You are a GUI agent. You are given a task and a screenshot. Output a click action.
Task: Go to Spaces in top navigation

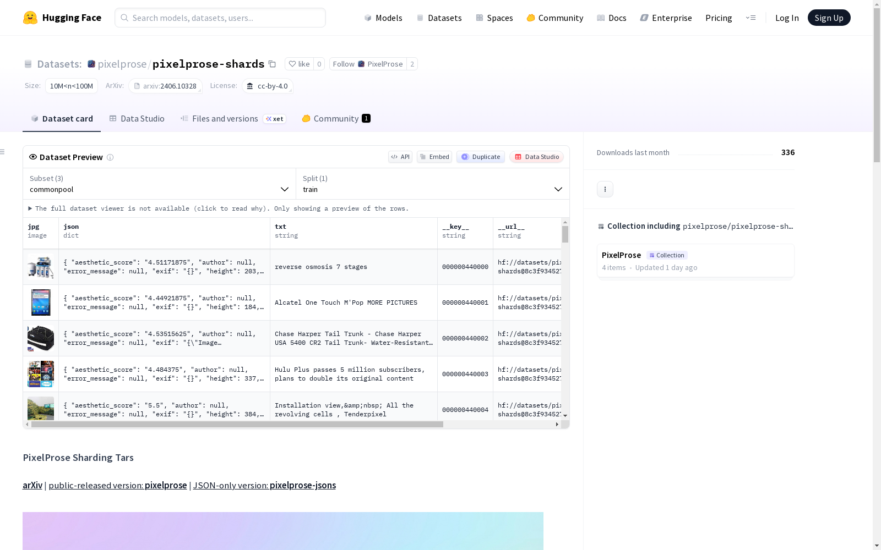(494, 18)
